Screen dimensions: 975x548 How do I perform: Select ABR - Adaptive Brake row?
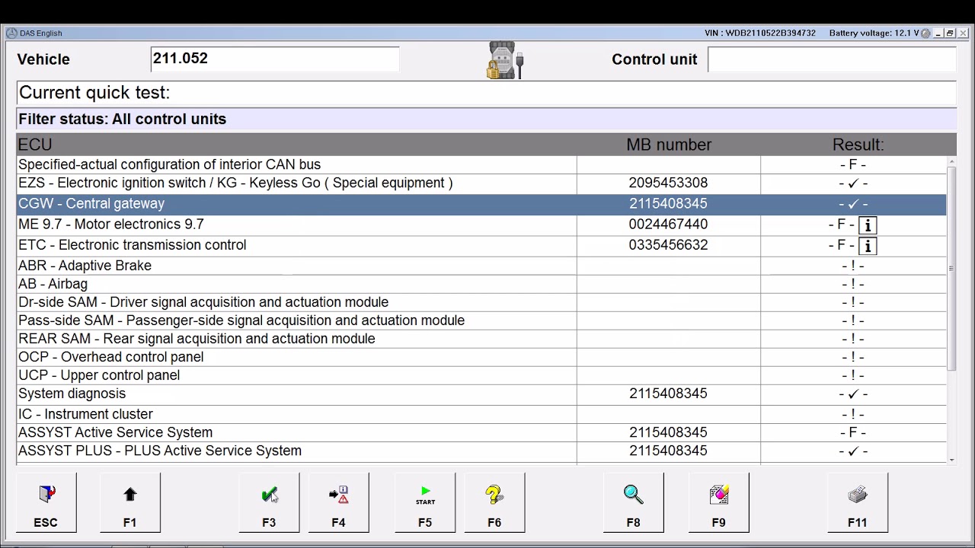tap(481, 266)
